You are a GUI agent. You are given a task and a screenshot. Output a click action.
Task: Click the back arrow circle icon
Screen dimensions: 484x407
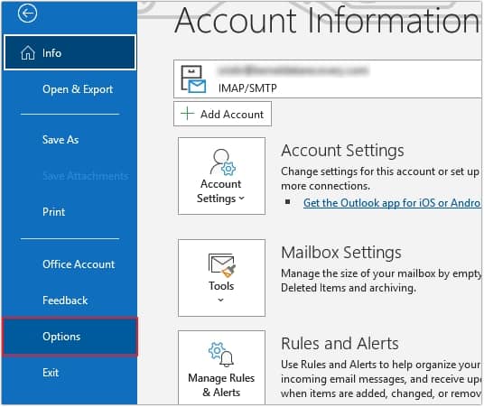pos(27,14)
